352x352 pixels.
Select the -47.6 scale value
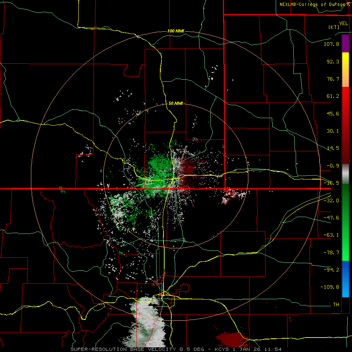click(x=331, y=218)
